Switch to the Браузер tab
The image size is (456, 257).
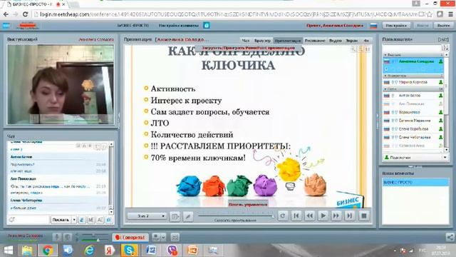point(262,41)
